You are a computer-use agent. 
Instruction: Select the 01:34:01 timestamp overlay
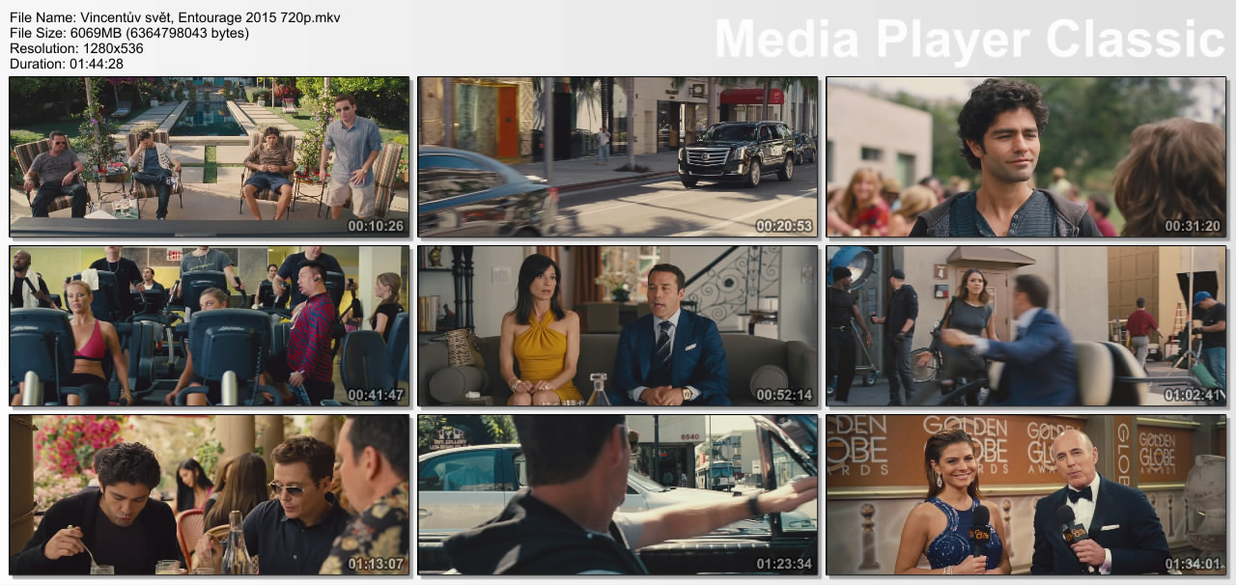(x=1193, y=564)
